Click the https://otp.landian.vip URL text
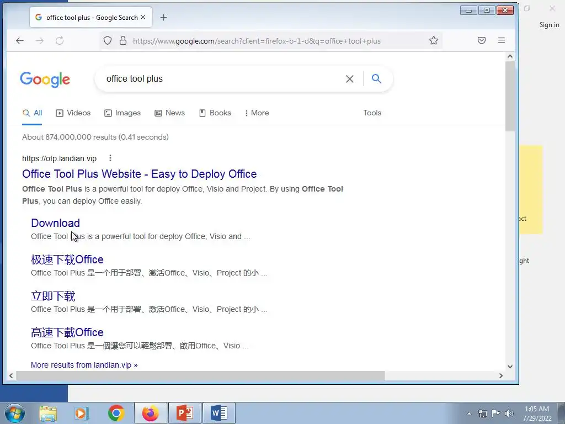 click(x=59, y=158)
